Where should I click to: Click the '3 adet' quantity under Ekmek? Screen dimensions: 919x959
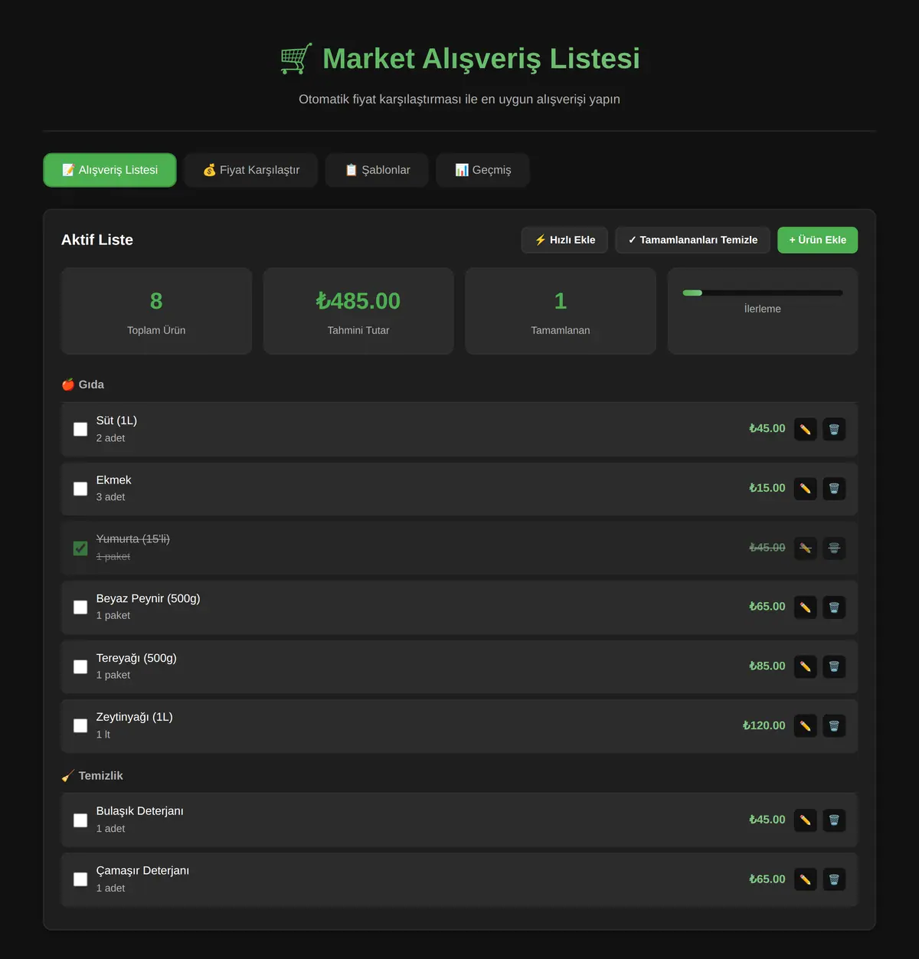coord(110,497)
